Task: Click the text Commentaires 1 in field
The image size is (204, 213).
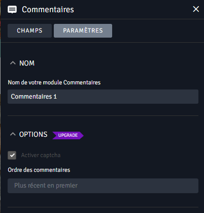Action: click(x=34, y=97)
